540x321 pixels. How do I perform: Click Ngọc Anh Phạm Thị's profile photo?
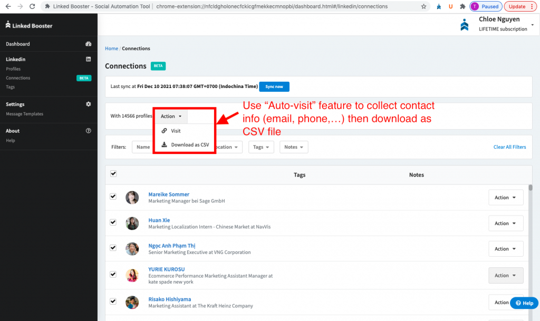tap(132, 249)
